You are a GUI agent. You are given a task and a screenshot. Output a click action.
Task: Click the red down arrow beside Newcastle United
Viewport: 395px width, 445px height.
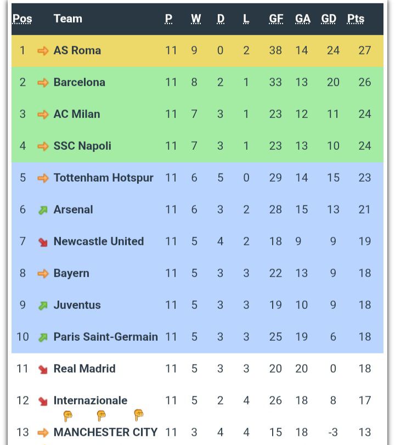click(43, 242)
